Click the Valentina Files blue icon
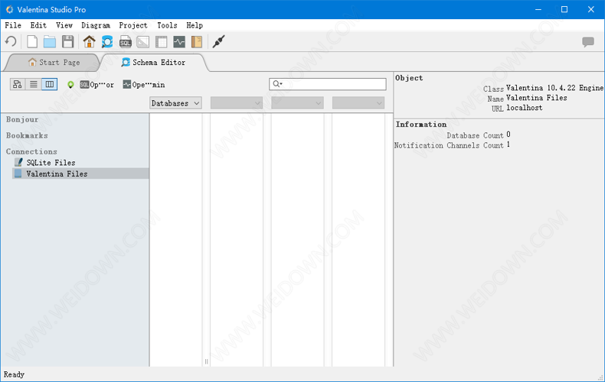This screenshot has height=382, width=605. 18,173
